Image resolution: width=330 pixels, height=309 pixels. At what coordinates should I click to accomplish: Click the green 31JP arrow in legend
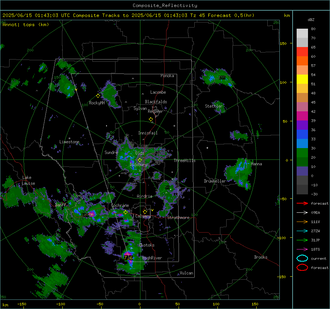(x=302, y=240)
